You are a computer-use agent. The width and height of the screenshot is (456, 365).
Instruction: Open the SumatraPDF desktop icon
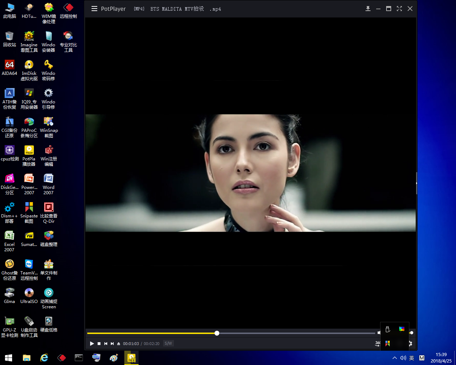[x=29, y=239]
